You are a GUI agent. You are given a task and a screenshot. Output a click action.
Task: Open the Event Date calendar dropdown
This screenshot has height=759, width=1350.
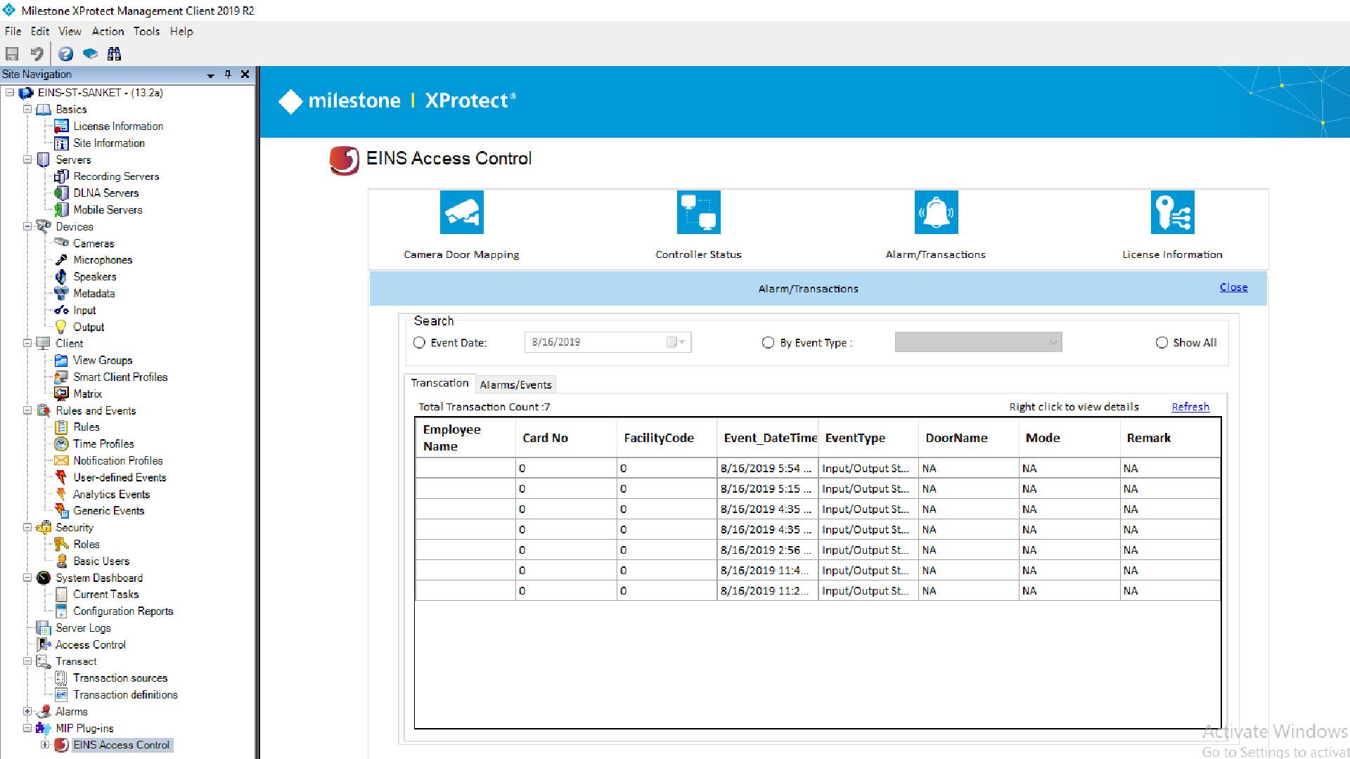(x=676, y=342)
